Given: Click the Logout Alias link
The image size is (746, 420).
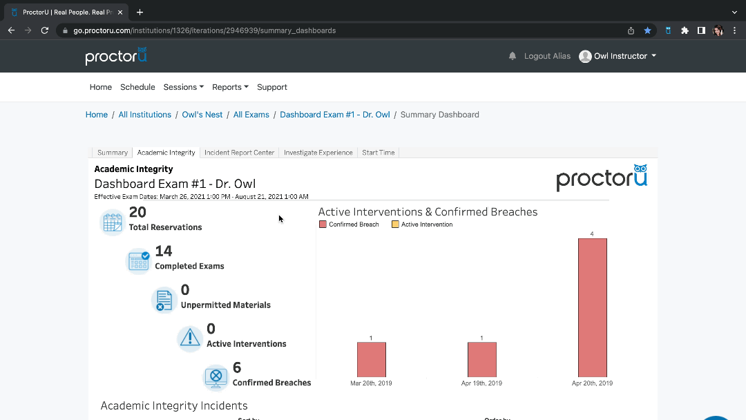Looking at the screenshot, I should (547, 56).
